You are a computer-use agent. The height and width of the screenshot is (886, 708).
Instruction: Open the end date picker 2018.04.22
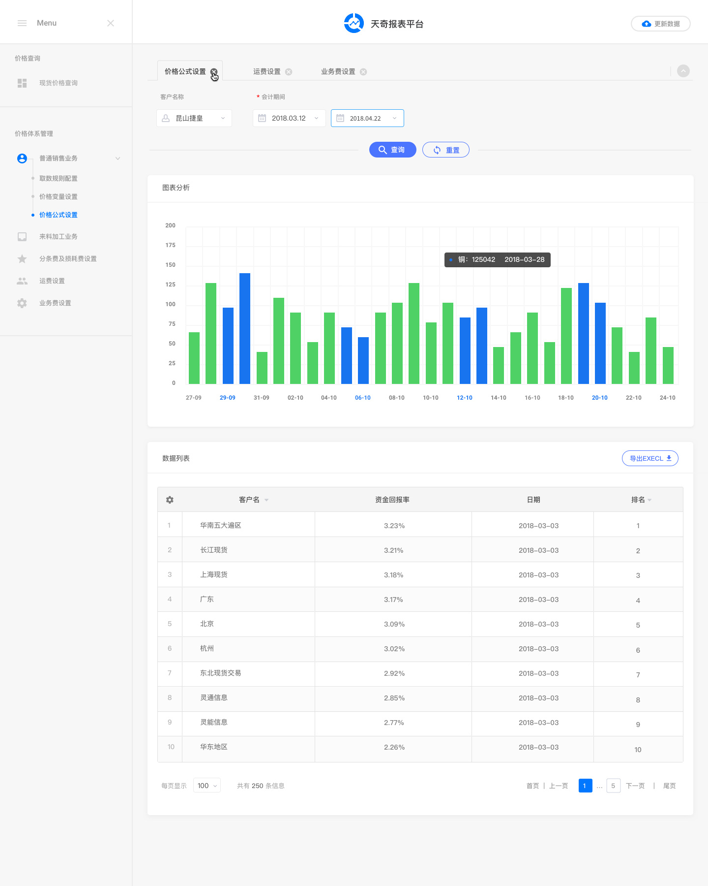[367, 118]
